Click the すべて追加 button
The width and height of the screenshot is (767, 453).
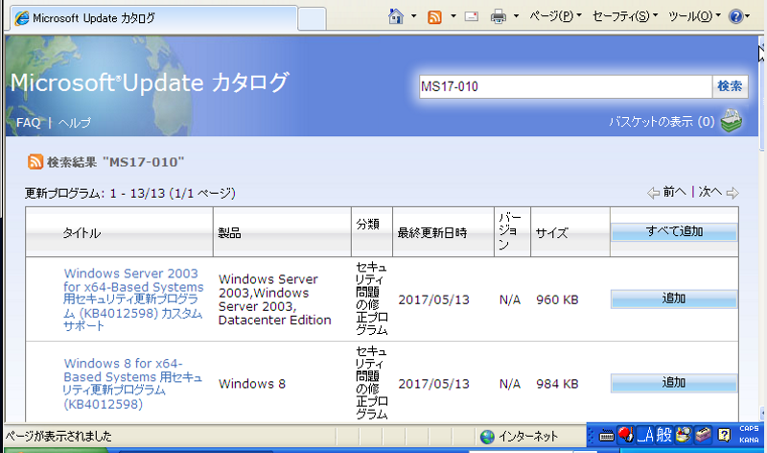click(674, 231)
